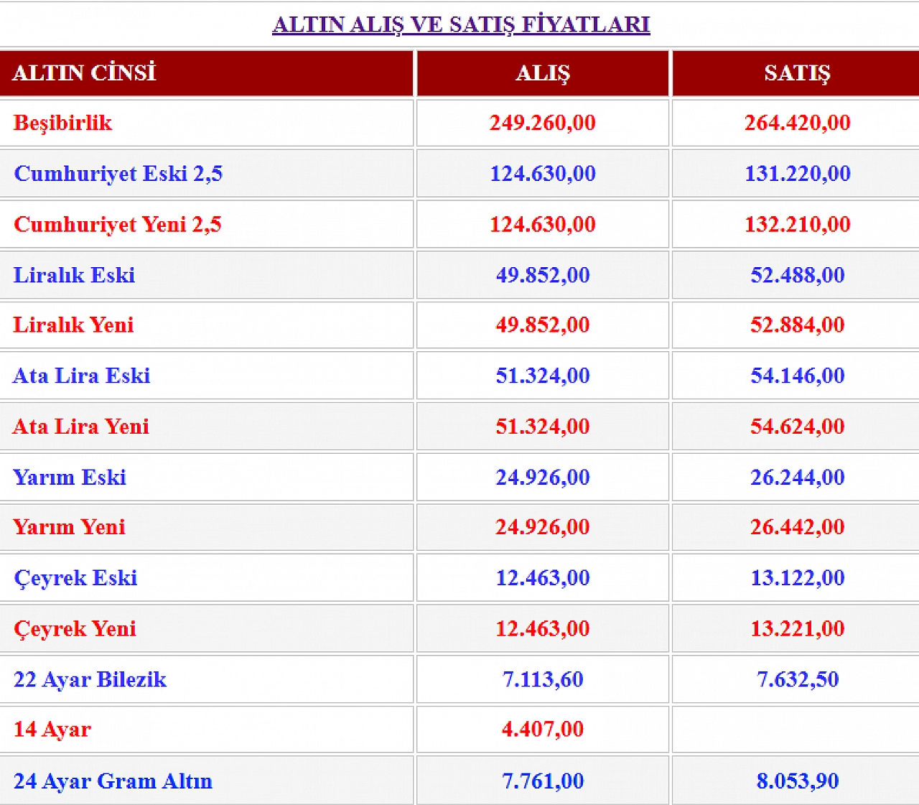919x805 pixels.
Task: Click Cumhuriyet Yeni 2,5 alış value 124.630,00
Action: point(543,224)
